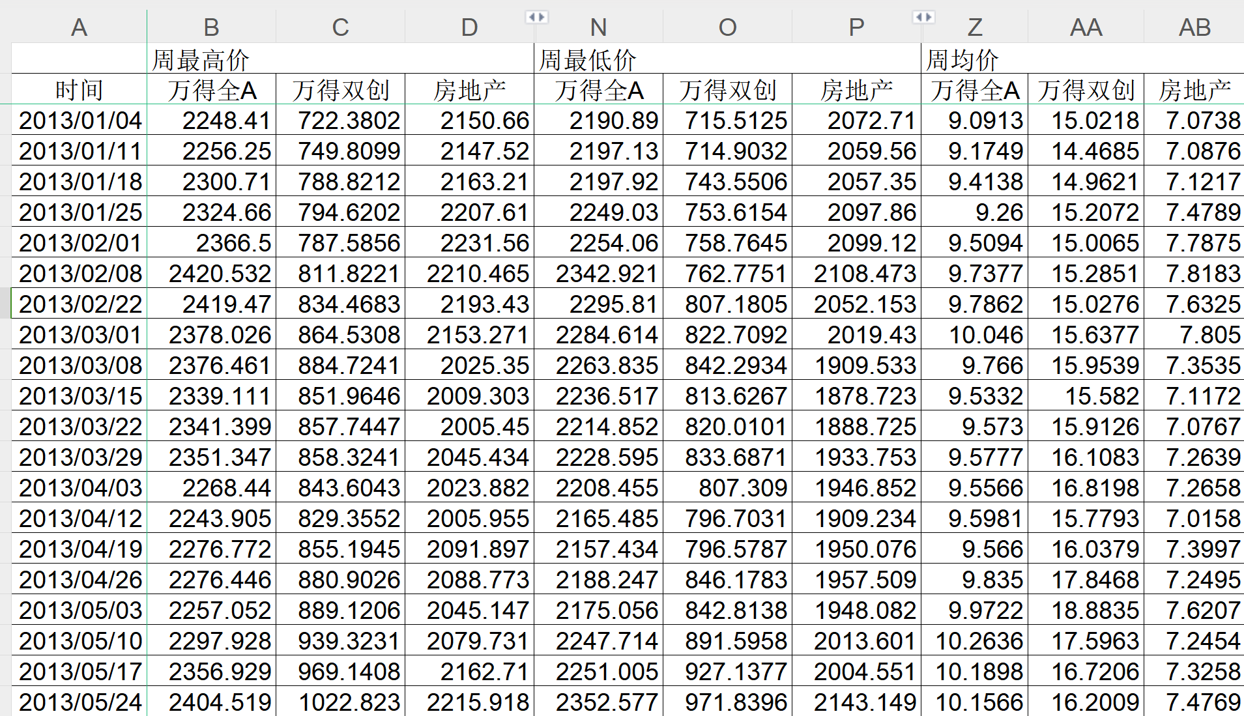Select cell with value 2207.61
Screen dimensions: 1244x716
tap(469, 212)
